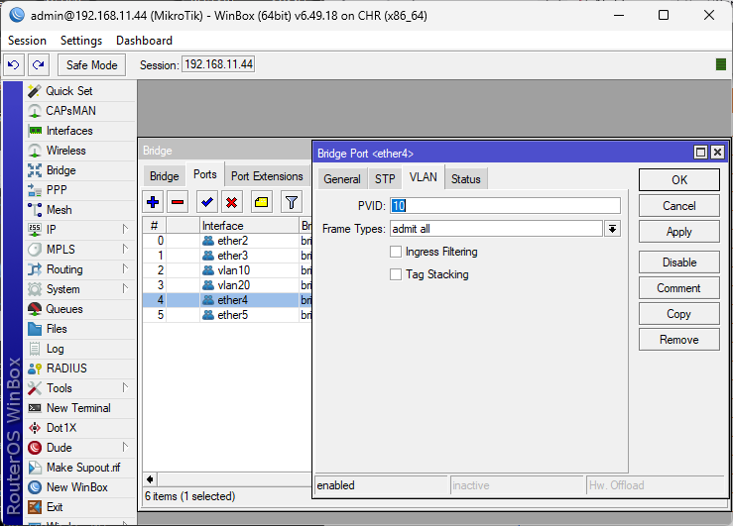Click the Disable button in dialog
This screenshot has width=733, height=526.
point(678,263)
